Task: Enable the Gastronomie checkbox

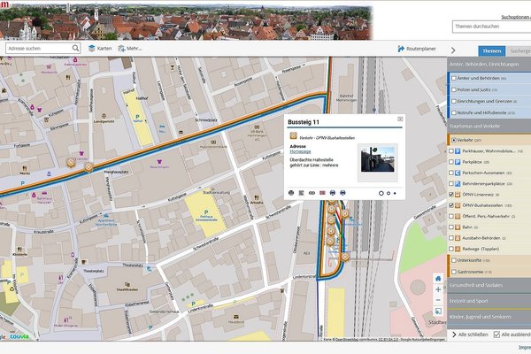Action: tap(454, 272)
